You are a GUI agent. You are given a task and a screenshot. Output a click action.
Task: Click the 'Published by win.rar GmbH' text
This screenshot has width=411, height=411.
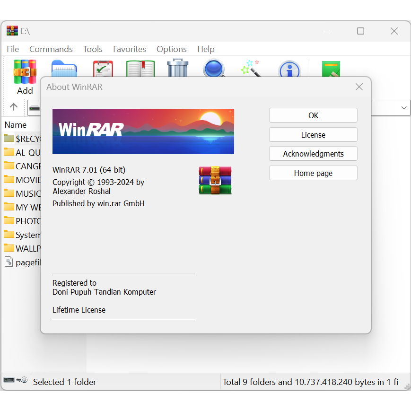(x=98, y=203)
